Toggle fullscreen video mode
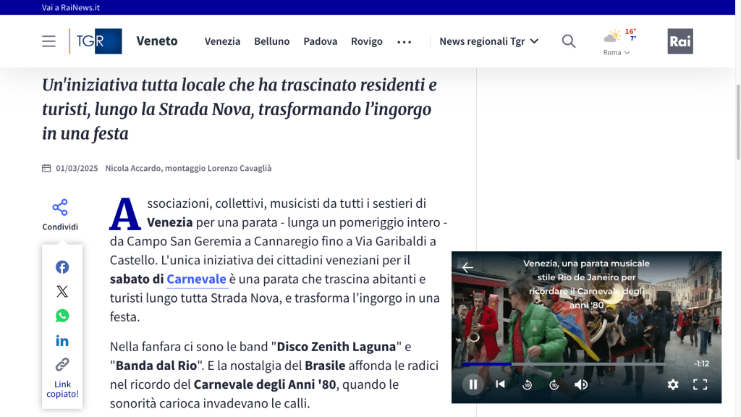 click(700, 384)
